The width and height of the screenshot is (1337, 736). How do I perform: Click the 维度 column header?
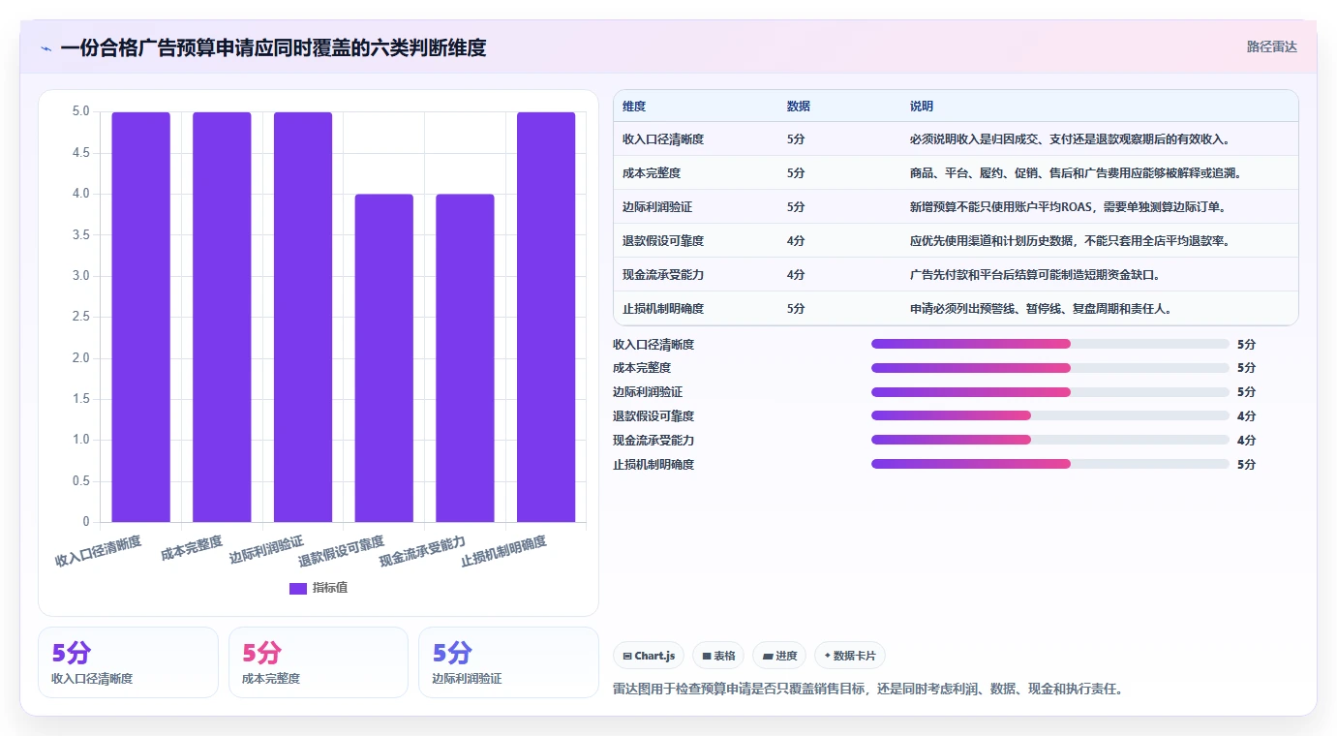click(x=634, y=107)
